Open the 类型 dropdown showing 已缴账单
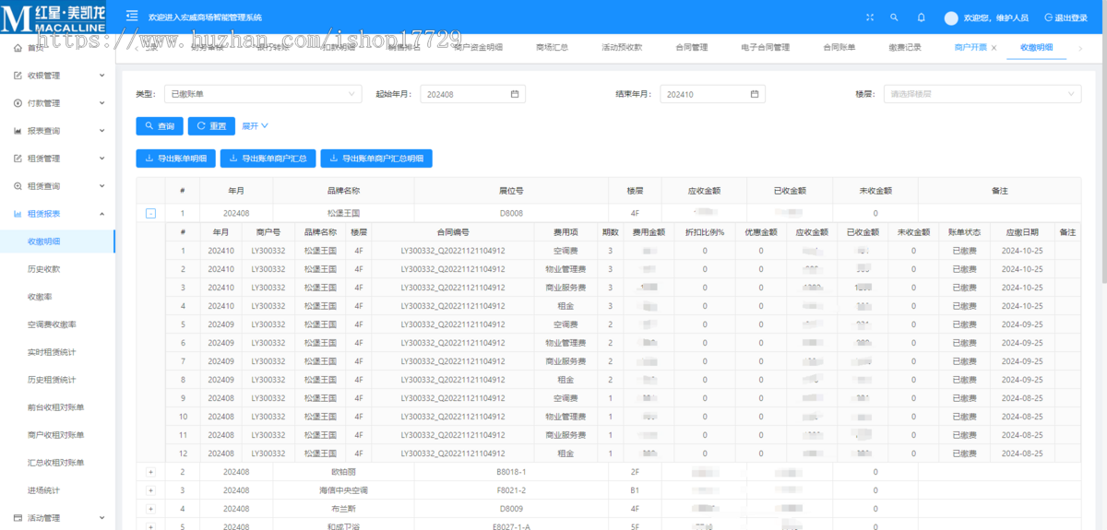Viewport: 1107px width, 530px height. (x=262, y=94)
